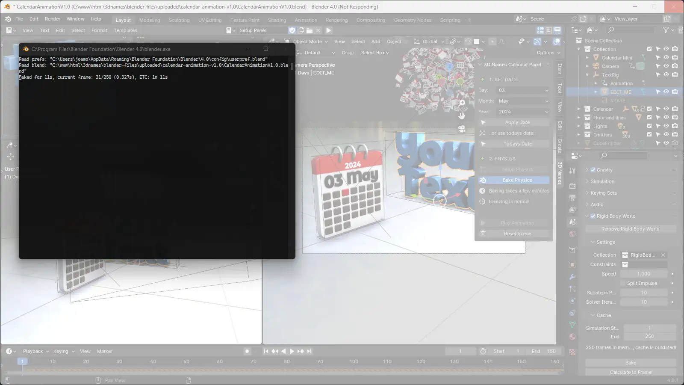Screen dimensions: 684x385
Task: Toggle Camera render visibility camera icon
Action: point(675,66)
